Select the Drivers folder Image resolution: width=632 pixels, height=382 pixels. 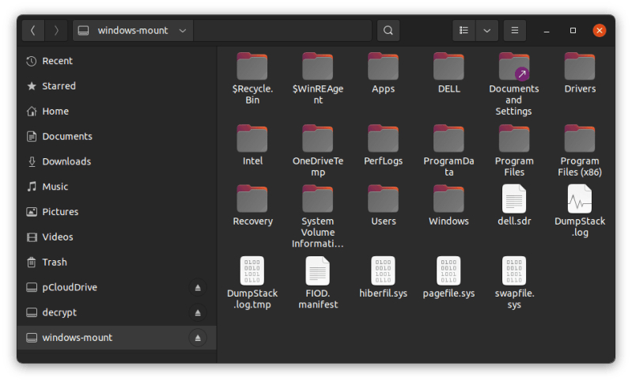580,73
